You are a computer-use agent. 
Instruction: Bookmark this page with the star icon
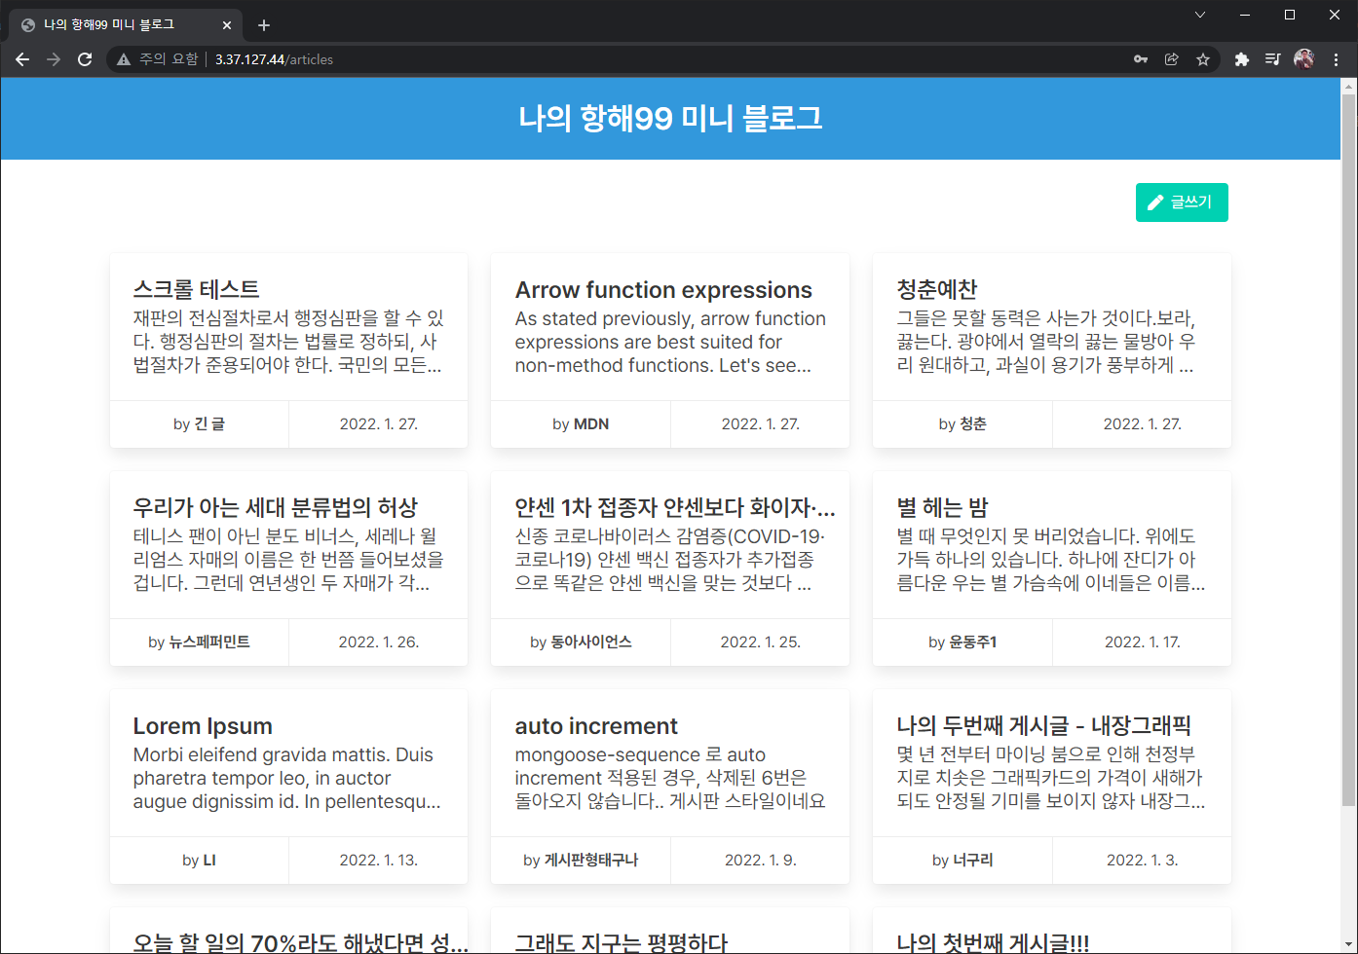pyautogui.click(x=1203, y=59)
